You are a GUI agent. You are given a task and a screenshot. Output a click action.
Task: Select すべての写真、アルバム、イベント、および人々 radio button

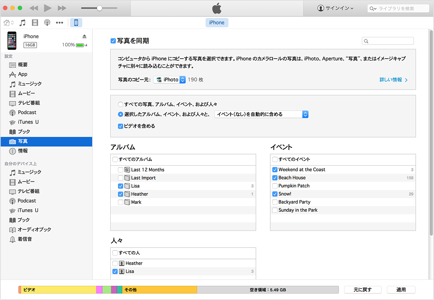120,105
